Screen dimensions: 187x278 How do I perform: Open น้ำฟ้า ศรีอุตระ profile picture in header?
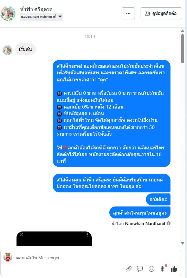(x=8, y=13)
